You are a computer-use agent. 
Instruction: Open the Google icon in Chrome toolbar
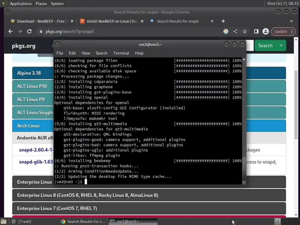point(226,31)
